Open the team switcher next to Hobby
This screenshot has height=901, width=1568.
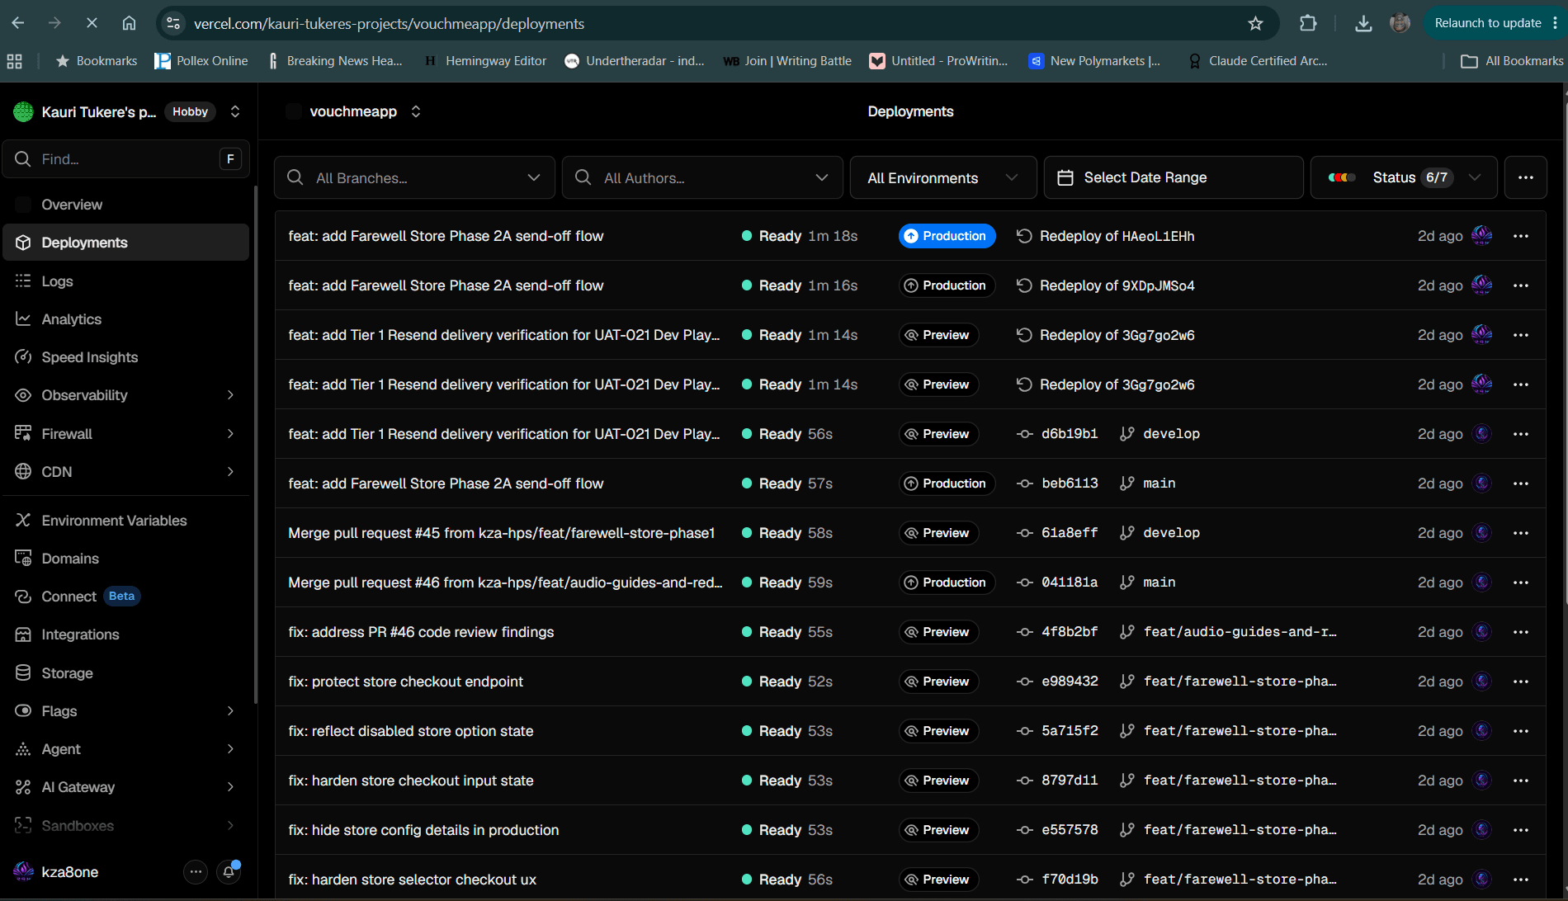tap(235, 111)
